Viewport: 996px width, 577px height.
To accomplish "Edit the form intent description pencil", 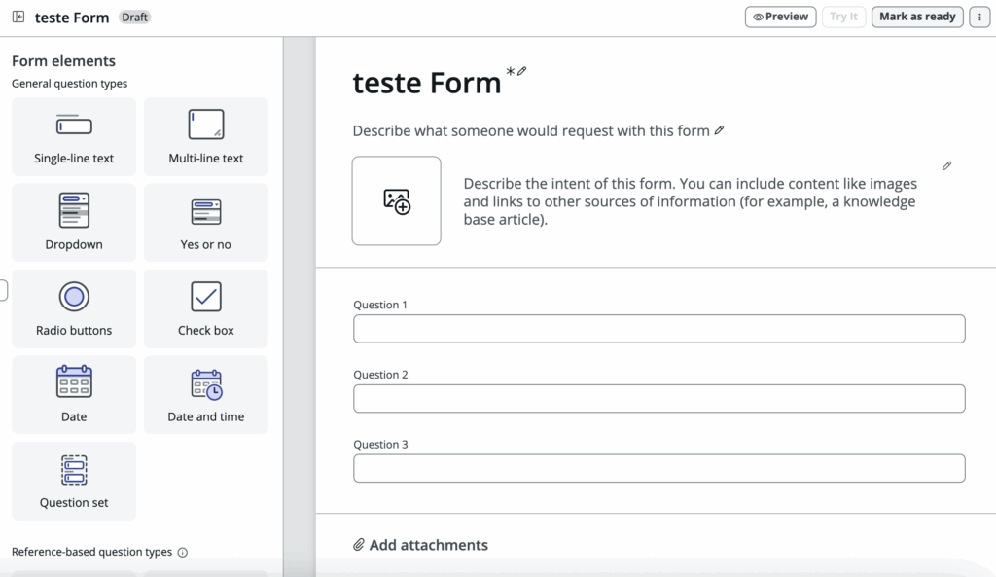I will click(946, 166).
